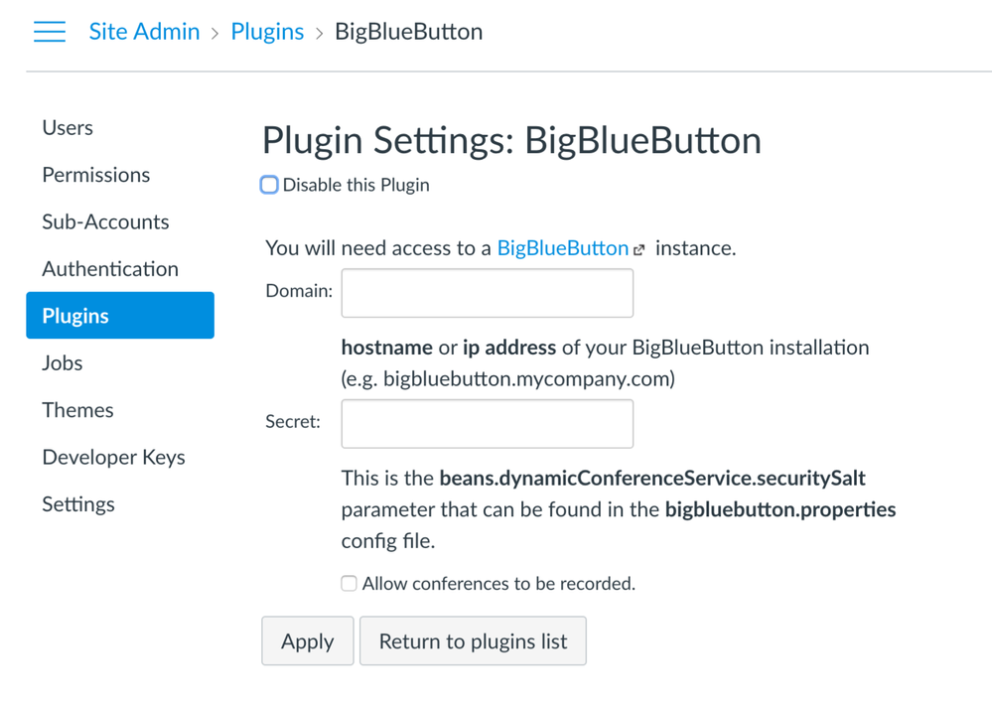Open Jobs in the sidebar
This screenshot has height=709, width=992.
click(x=63, y=363)
